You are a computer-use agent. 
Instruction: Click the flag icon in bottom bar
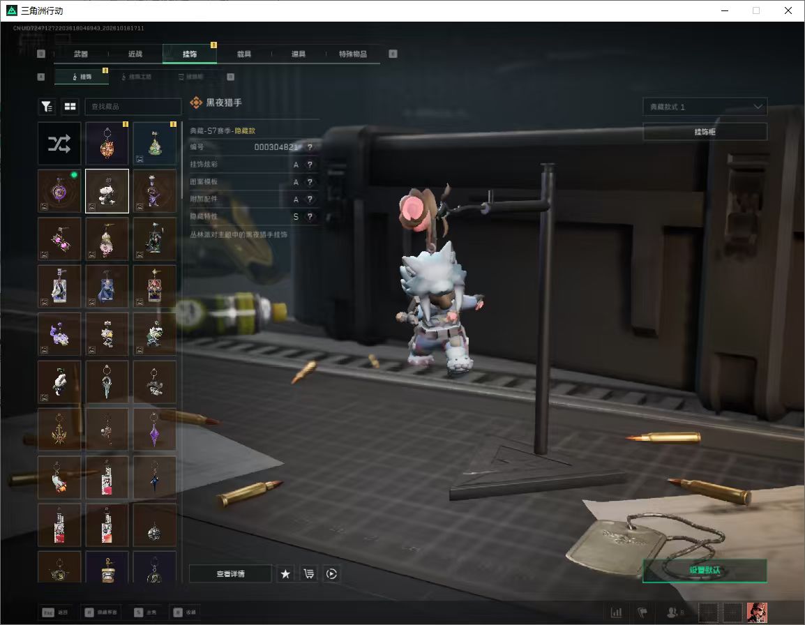pos(642,612)
